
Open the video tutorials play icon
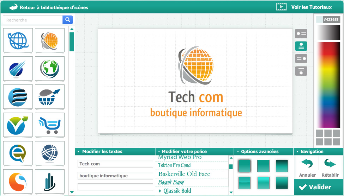click(281, 7)
